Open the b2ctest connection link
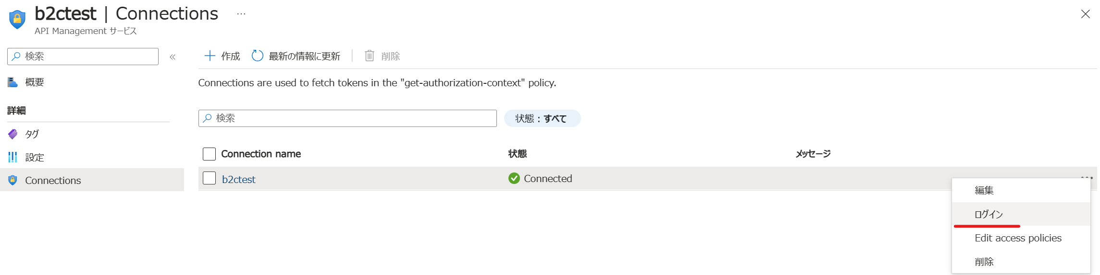1100x275 pixels. (x=238, y=179)
